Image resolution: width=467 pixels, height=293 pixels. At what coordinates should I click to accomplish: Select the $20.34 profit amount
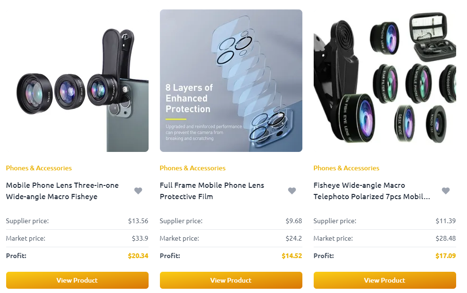point(138,256)
